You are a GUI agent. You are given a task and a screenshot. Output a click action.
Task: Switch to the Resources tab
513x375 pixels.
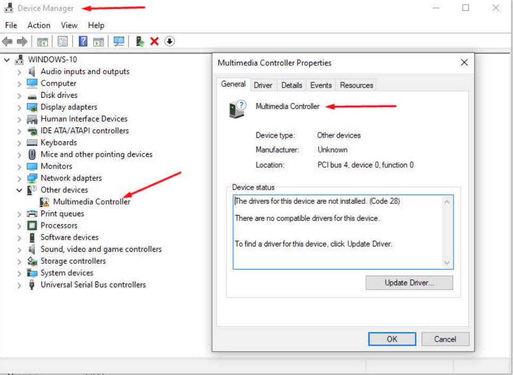click(x=356, y=85)
